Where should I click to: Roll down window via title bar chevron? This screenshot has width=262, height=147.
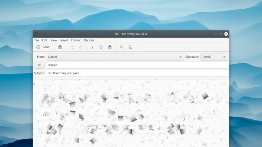(x=216, y=34)
